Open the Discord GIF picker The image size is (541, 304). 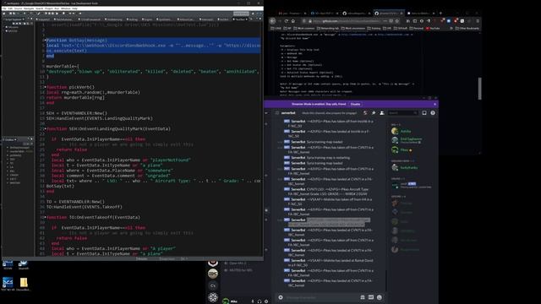pyautogui.click(x=371, y=297)
